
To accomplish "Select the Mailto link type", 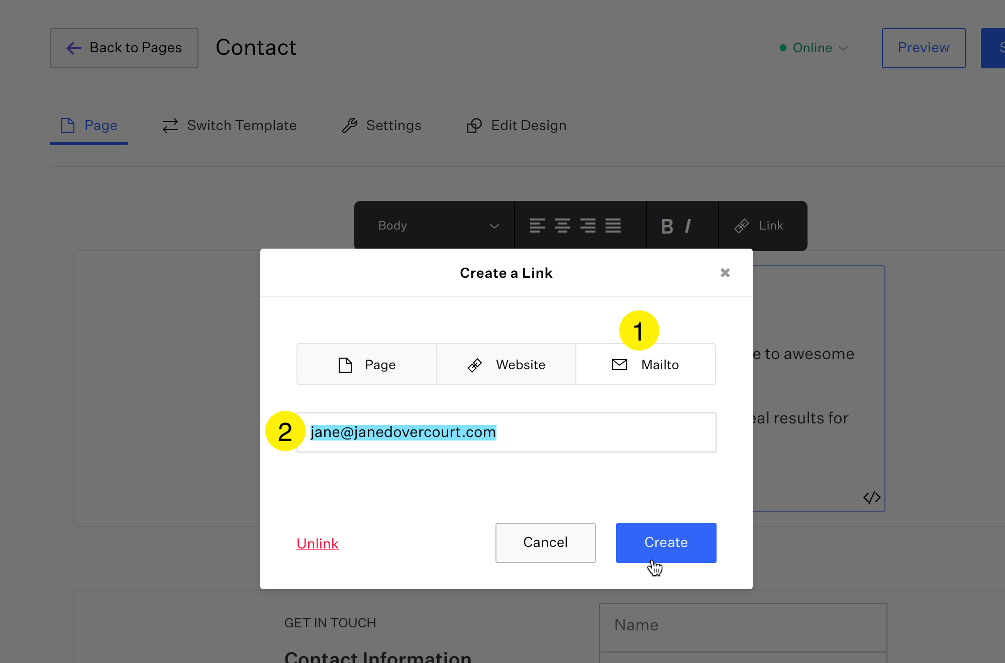I will [x=646, y=365].
